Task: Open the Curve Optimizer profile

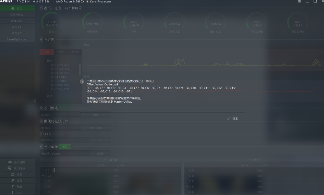Action: click(17, 39)
